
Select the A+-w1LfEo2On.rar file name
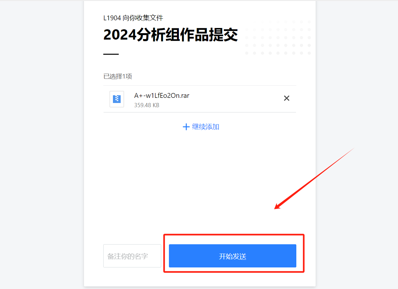pyautogui.click(x=162, y=96)
